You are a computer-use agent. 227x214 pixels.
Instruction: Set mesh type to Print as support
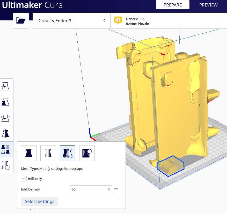pos(48,153)
